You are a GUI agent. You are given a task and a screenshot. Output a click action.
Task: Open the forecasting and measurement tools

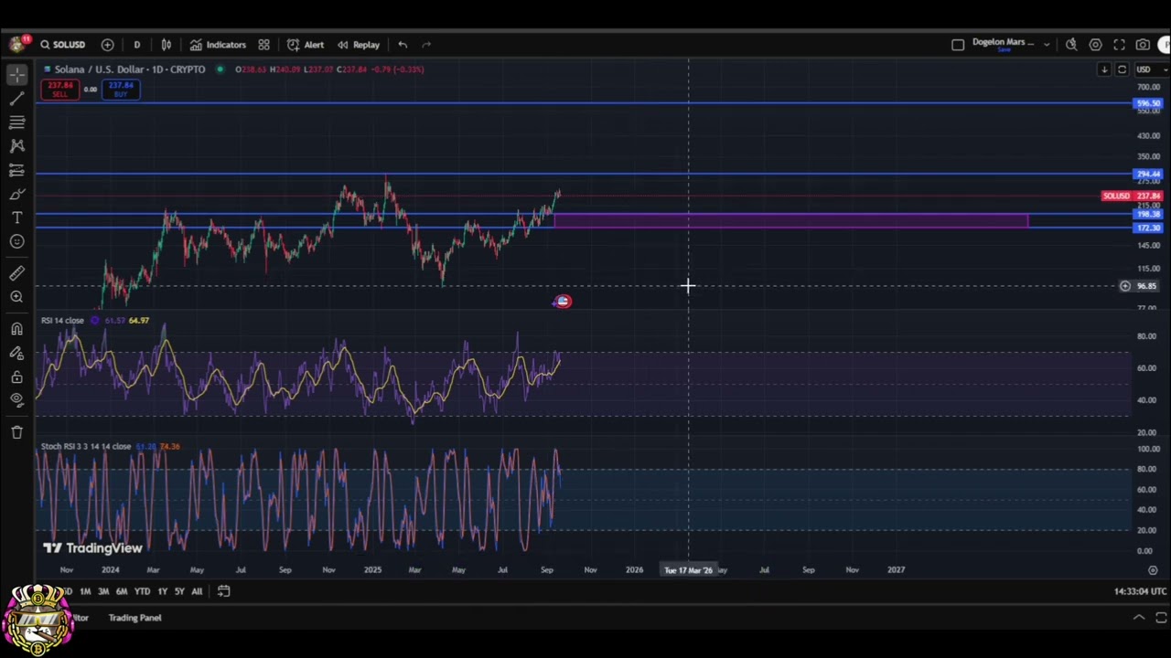tap(16, 170)
